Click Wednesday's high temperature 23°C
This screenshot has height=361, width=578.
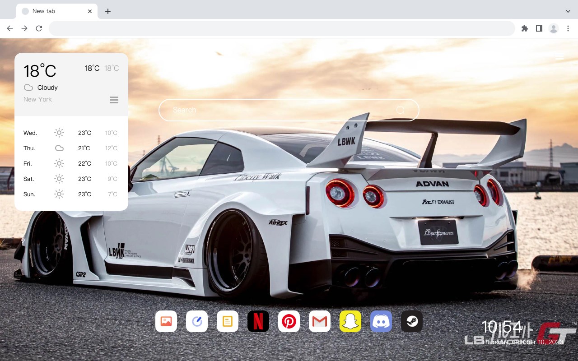[84, 133]
